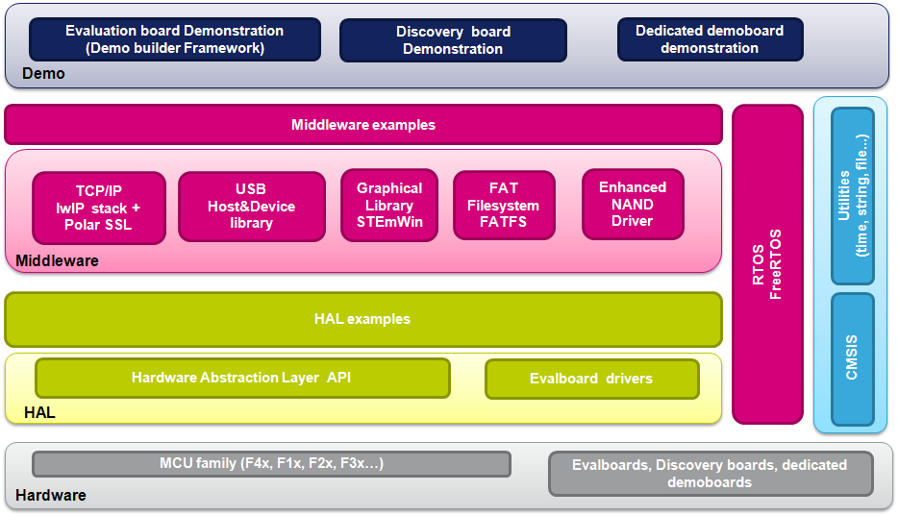
Task: Click the Graphical Library STEmWin block
Action: pyautogui.click(x=389, y=206)
